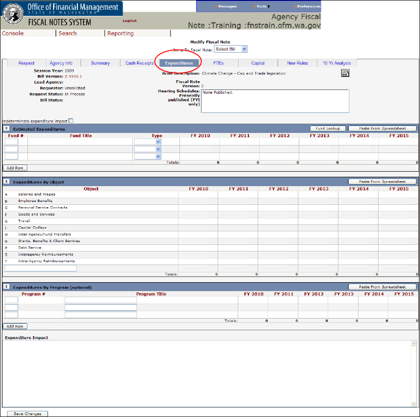Click the Z-9999.1 bill version text
The height and width of the screenshot is (417, 420).
(73, 76)
